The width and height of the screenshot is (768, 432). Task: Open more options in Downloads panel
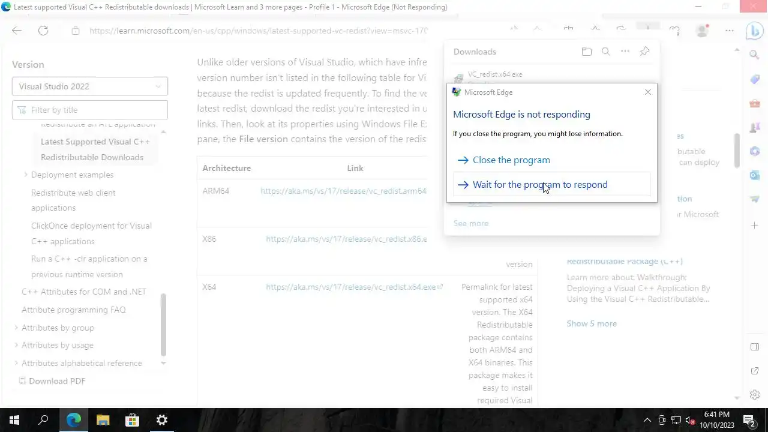click(625, 52)
